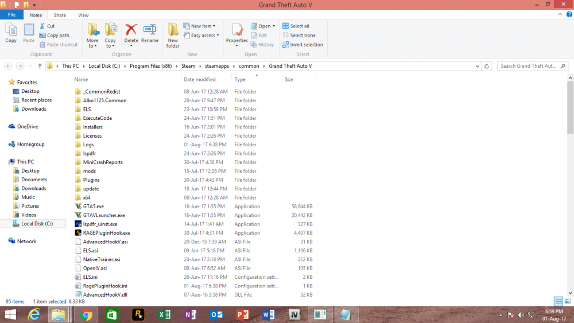Click the Copy path button

(x=54, y=36)
